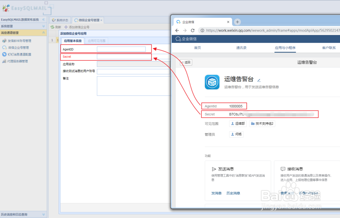Image resolution: width=340 pixels, height=218 pixels.
Task: Click the 何杨 administrator tag
Action: click(x=236, y=134)
